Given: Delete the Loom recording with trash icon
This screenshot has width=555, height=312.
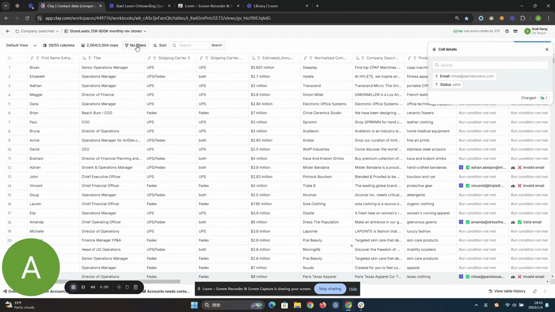Looking at the screenshot, I should tap(135, 287).
